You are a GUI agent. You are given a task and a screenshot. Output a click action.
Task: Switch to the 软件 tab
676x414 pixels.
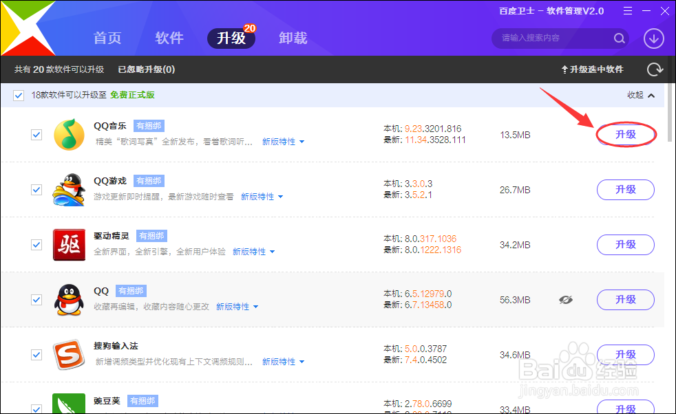[169, 38]
